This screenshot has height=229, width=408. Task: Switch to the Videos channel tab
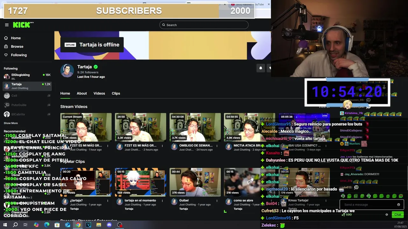99,93
